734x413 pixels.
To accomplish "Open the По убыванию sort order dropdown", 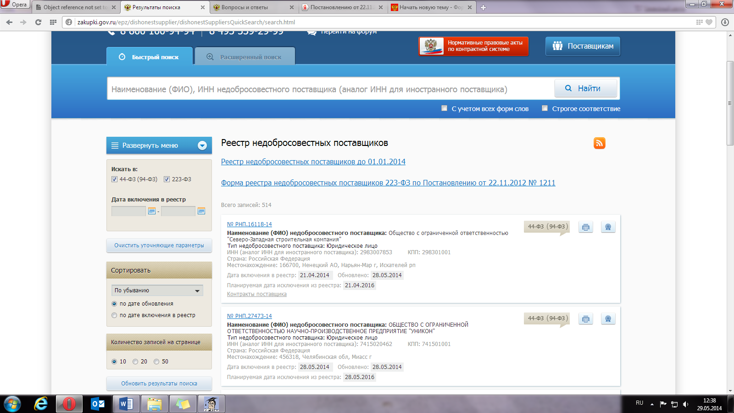I will (157, 290).
